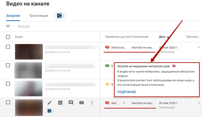Click the green public eye icon in second row
The height and width of the screenshot is (117, 202).
[107, 66]
